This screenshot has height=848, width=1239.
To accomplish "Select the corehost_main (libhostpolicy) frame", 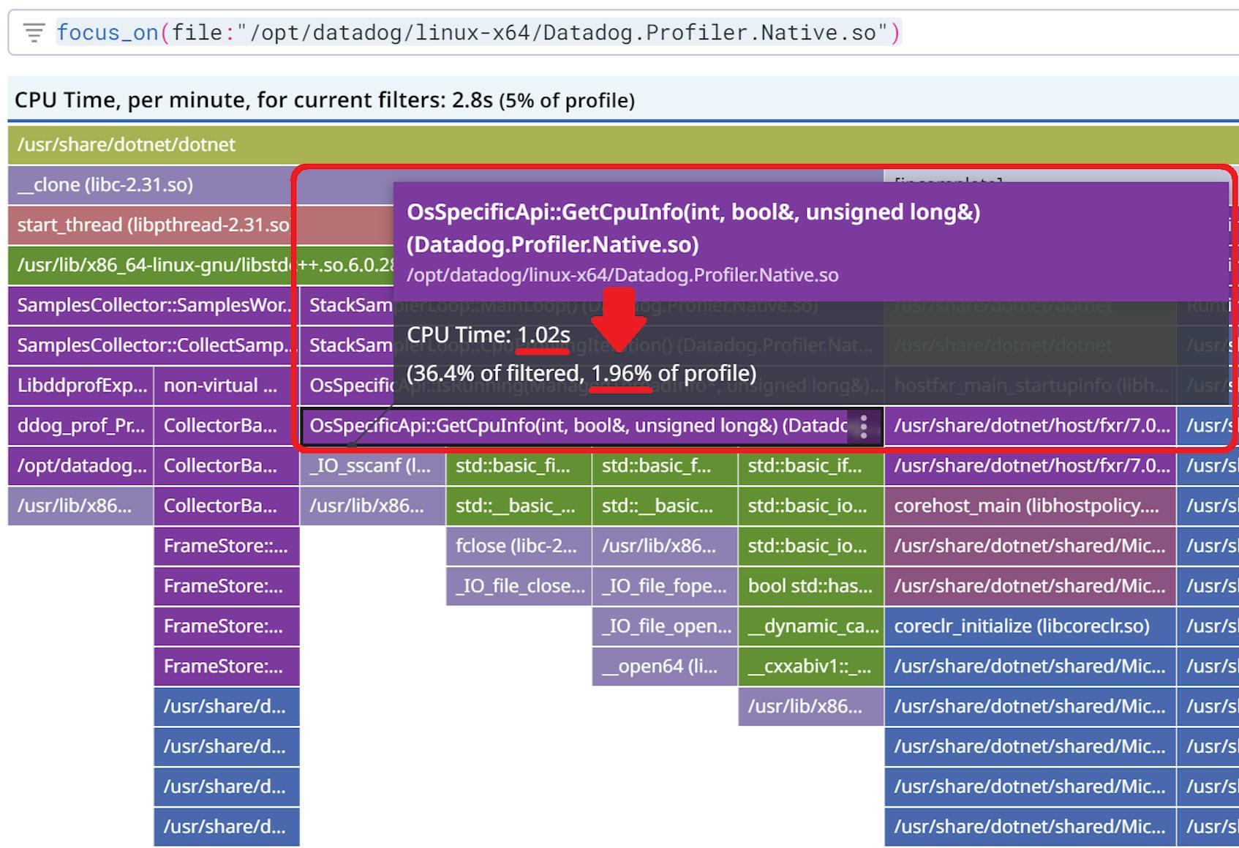I will pyautogui.click(x=1028, y=506).
